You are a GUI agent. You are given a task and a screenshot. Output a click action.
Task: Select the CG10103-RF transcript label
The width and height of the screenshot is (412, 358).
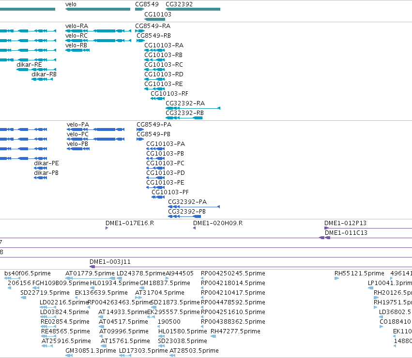click(169, 94)
